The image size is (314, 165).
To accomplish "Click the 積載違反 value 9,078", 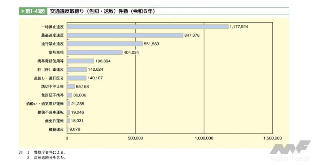I will pyautogui.click(x=75, y=129).
